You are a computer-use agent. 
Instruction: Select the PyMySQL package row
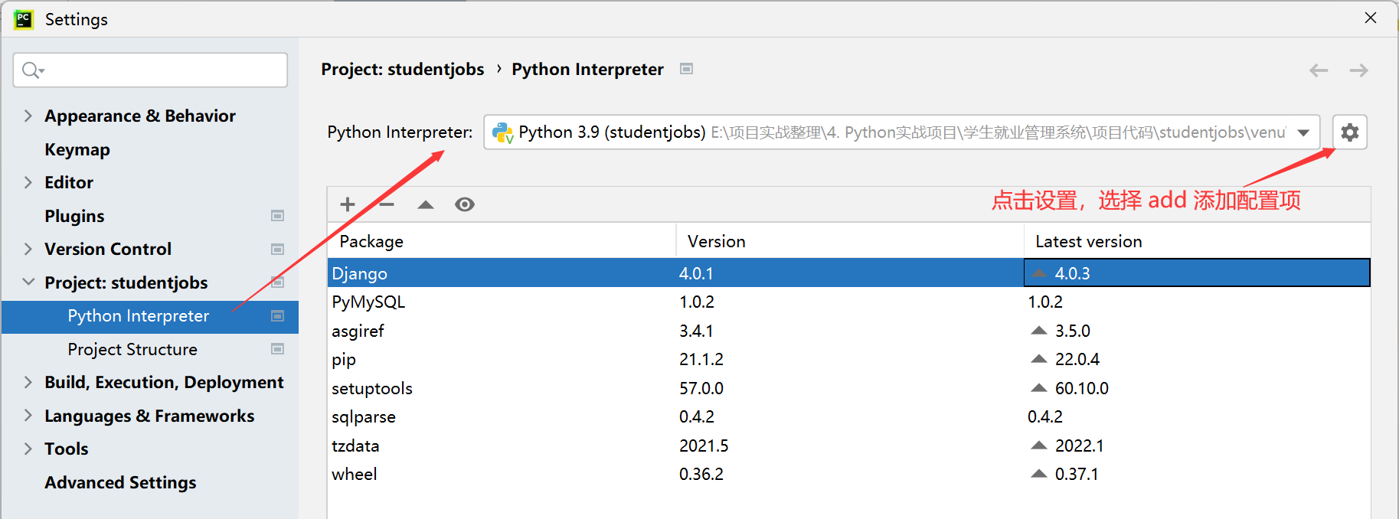[x=368, y=302]
